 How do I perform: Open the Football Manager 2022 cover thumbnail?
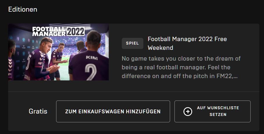pos(58,52)
